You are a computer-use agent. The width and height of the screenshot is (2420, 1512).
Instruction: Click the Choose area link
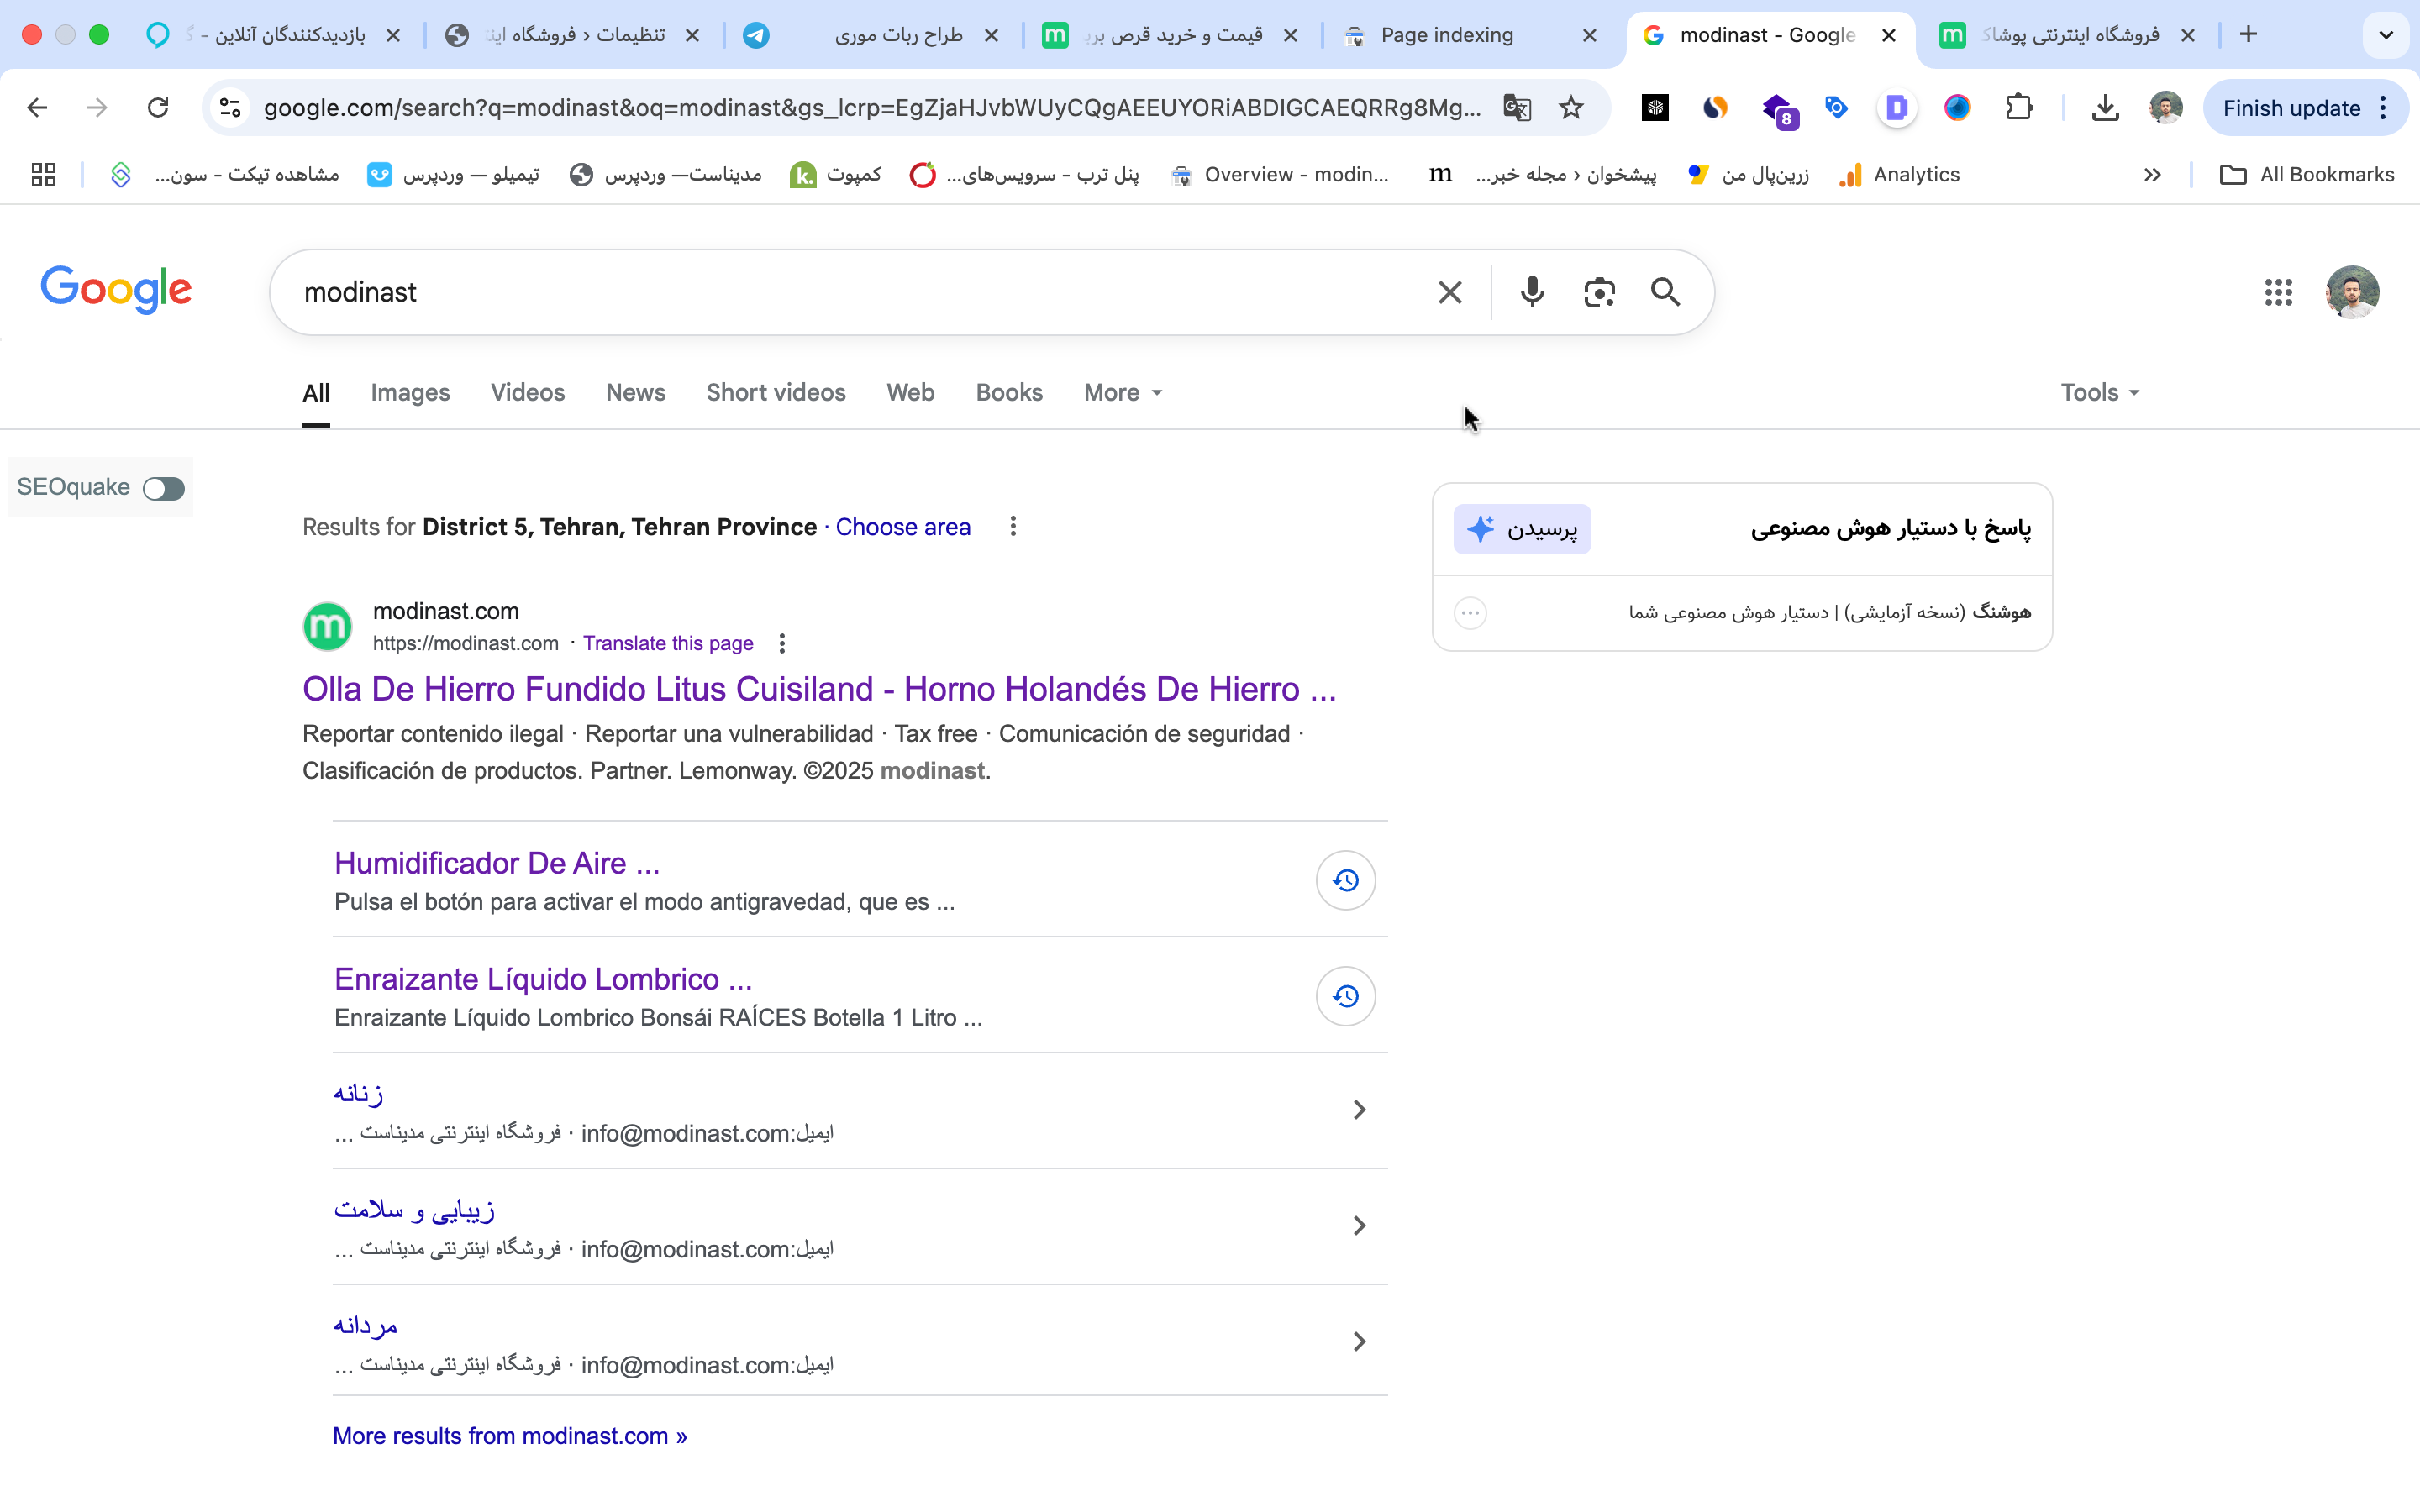point(902,527)
